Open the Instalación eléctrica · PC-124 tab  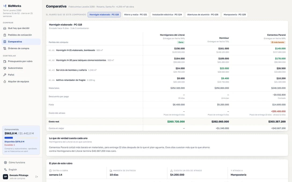pos(167,15)
